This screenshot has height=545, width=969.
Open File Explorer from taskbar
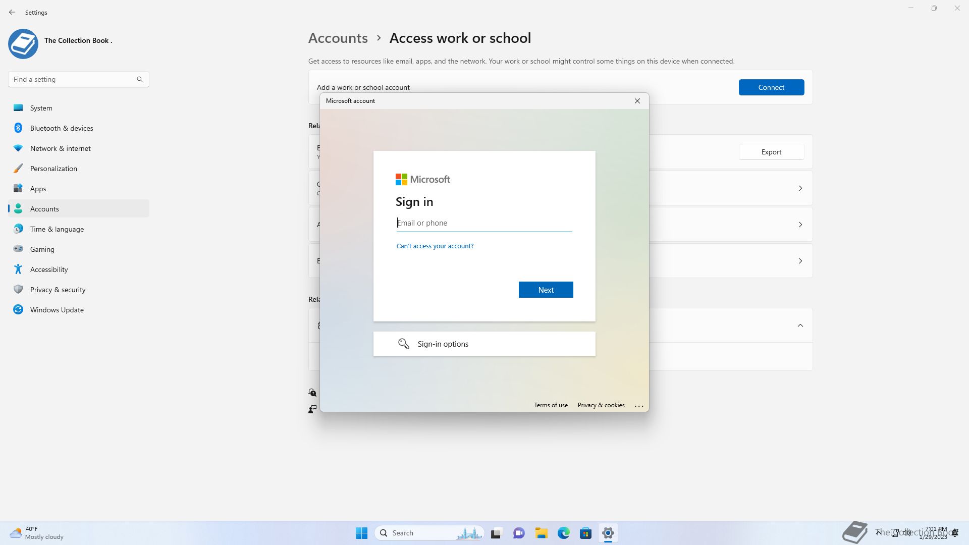tap(541, 533)
